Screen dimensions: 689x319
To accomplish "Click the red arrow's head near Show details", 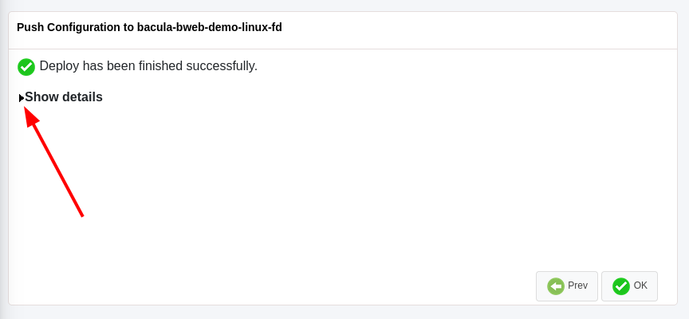I will [31, 116].
